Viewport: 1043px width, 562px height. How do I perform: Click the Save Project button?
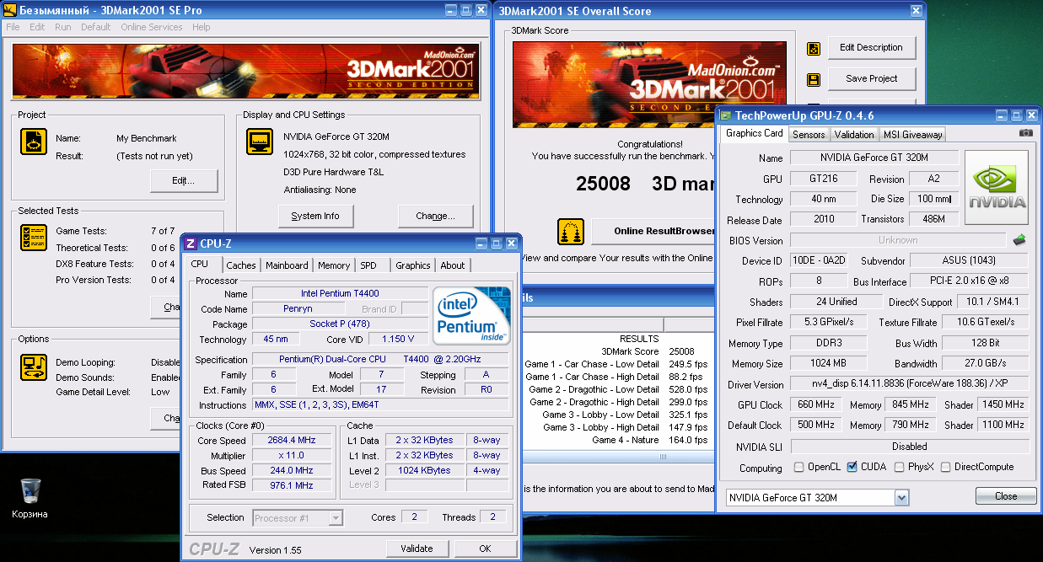872,79
